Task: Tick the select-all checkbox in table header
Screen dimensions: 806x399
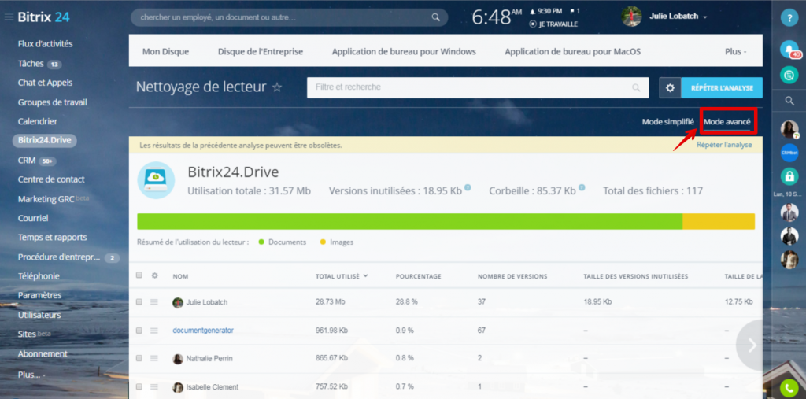Action: pos(139,275)
